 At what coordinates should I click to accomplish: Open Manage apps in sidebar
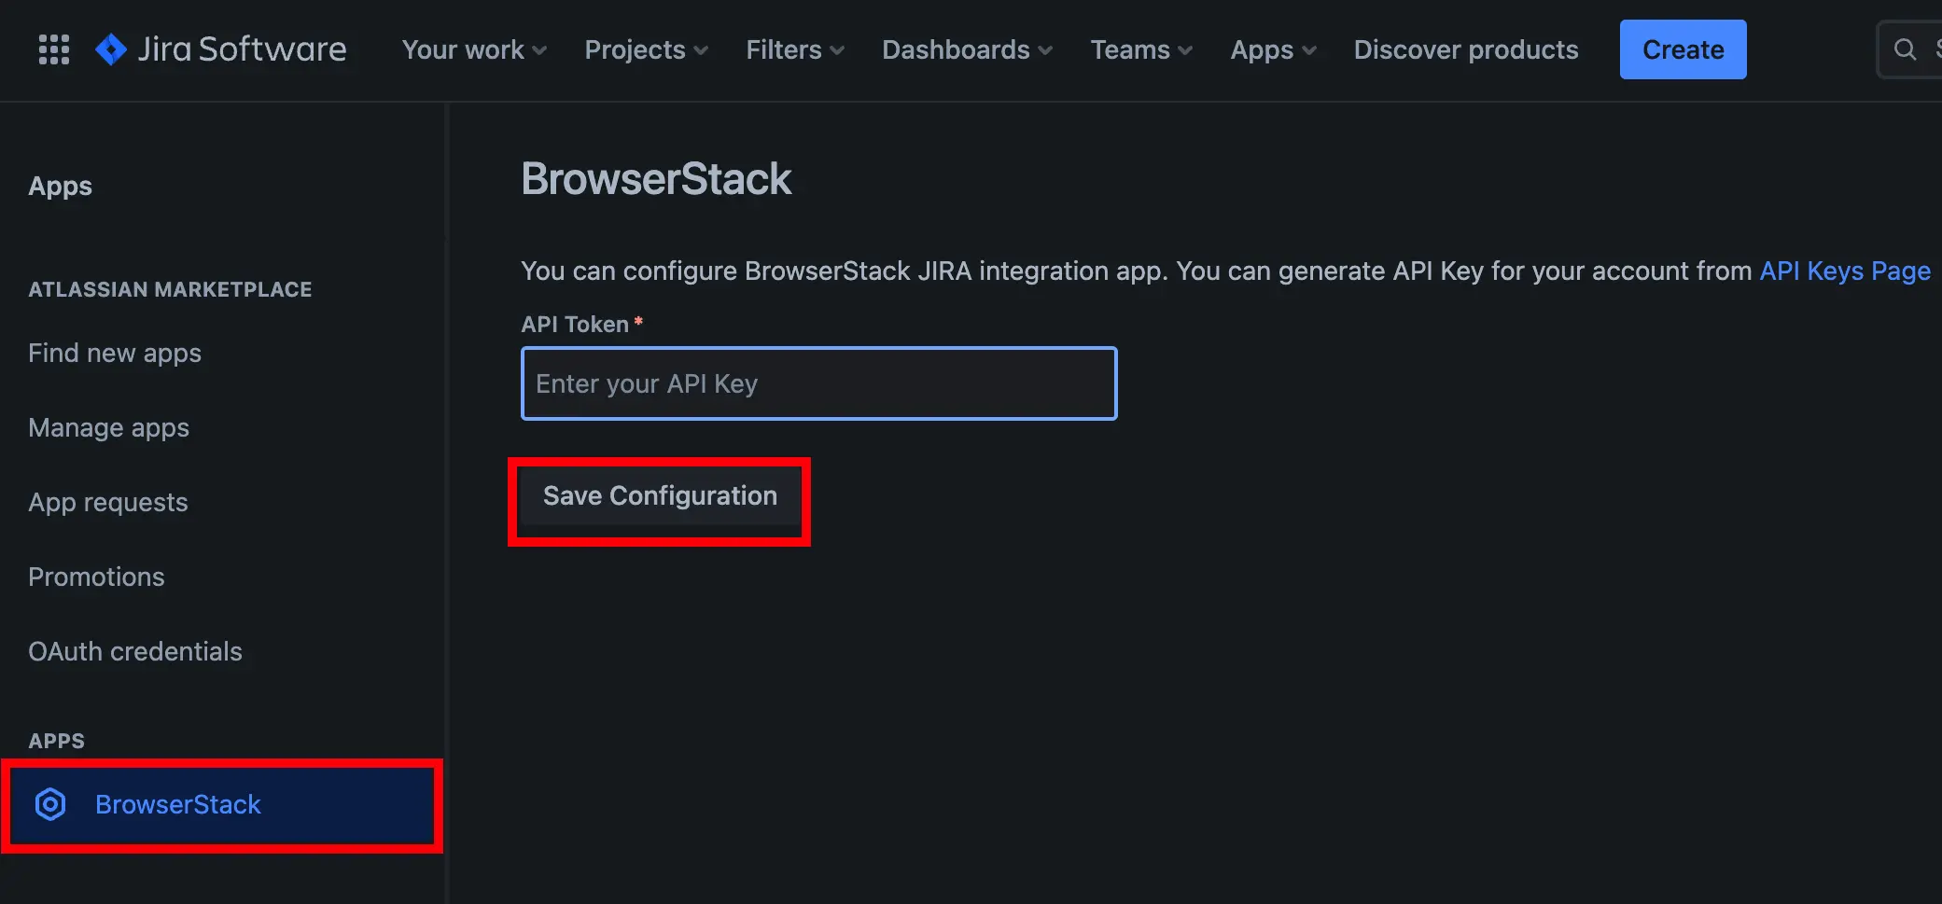108,427
